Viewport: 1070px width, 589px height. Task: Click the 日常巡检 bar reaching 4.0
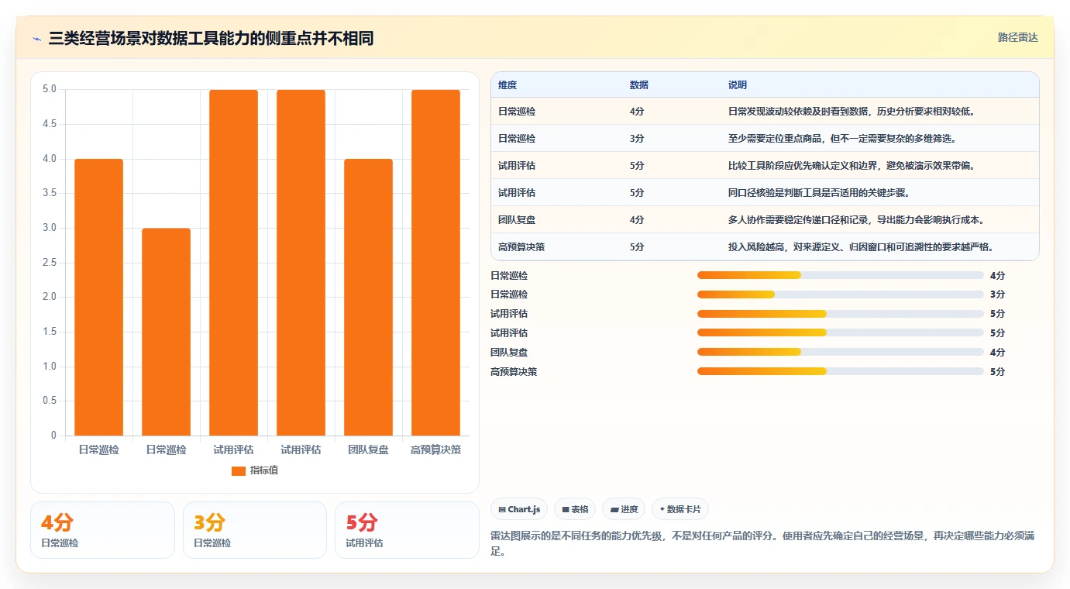[x=99, y=297]
